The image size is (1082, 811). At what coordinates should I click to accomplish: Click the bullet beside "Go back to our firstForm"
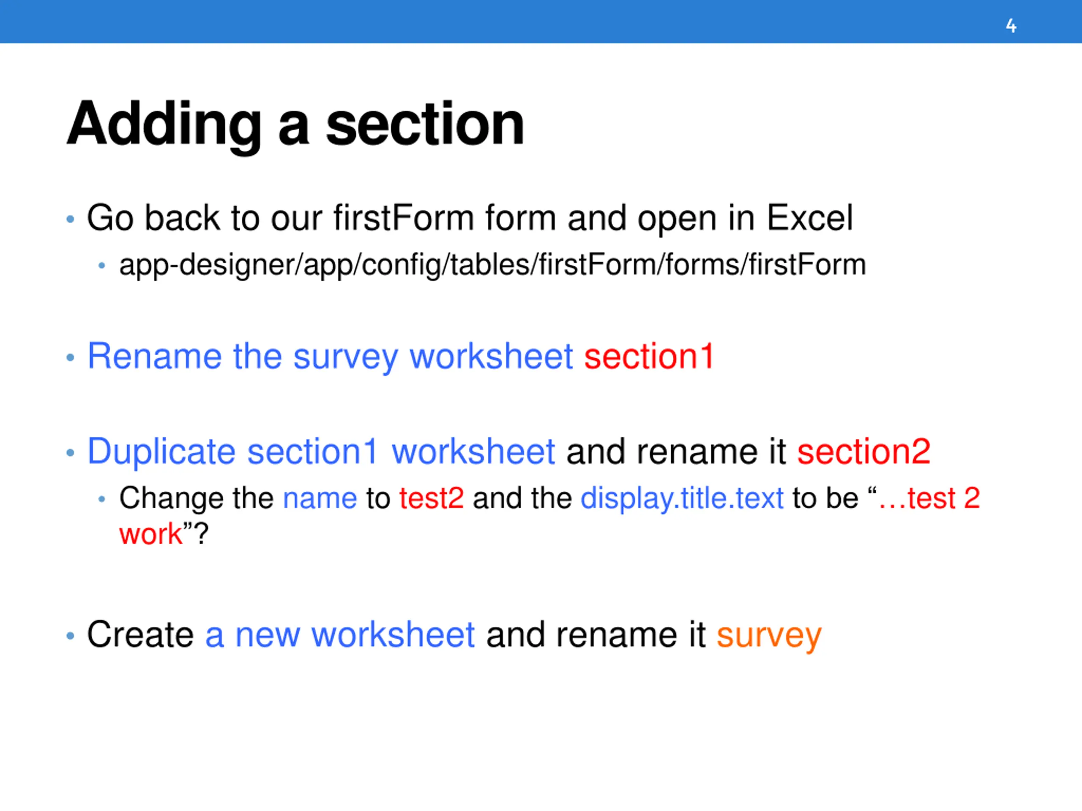(x=71, y=219)
